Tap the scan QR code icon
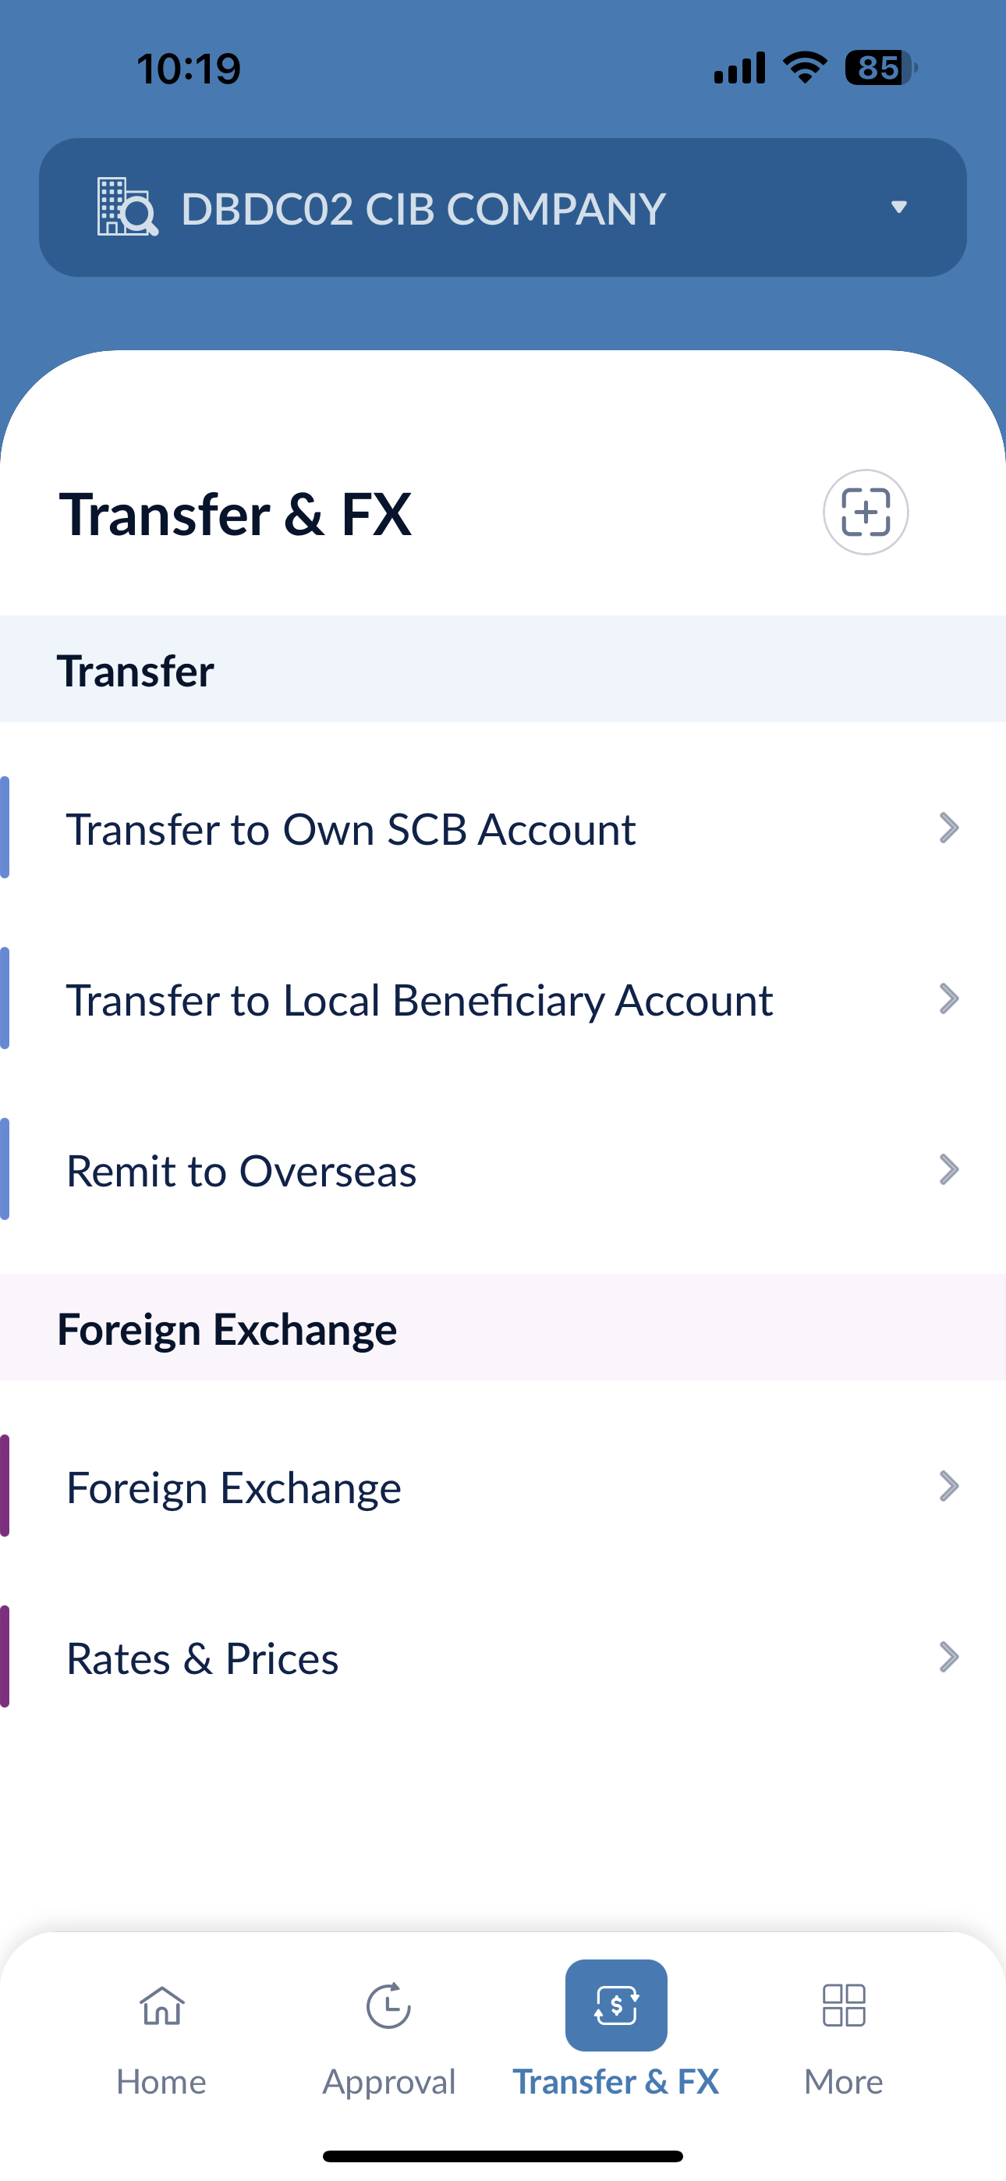Screen dimensions: 1006x2181 coord(866,512)
